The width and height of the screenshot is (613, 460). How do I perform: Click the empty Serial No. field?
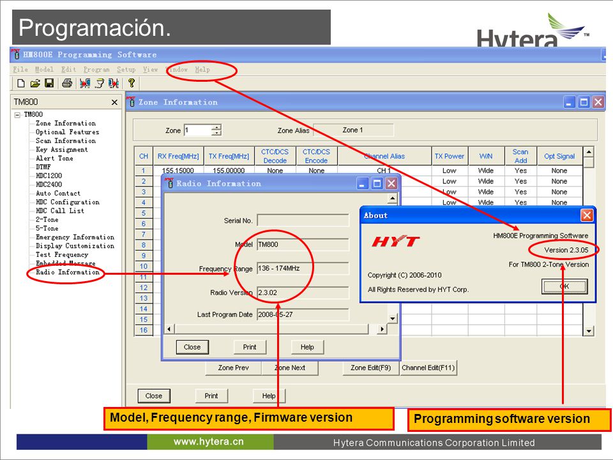point(303,220)
